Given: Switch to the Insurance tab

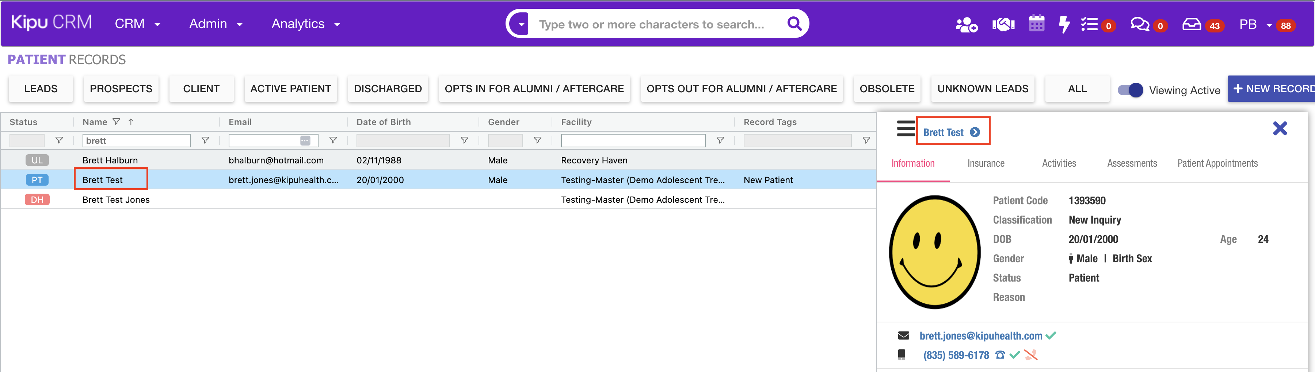Looking at the screenshot, I should pos(985,164).
